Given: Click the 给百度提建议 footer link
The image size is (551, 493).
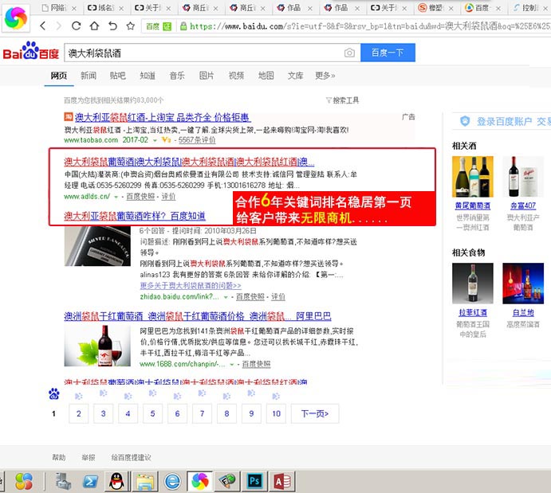Looking at the screenshot, I should [x=131, y=458].
